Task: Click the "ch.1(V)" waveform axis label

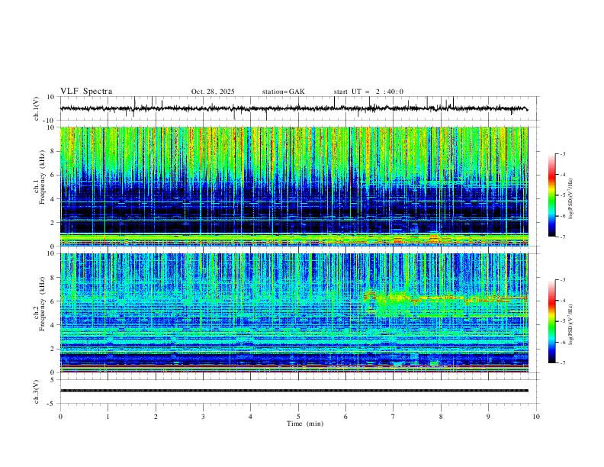Action: click(37, 108)
